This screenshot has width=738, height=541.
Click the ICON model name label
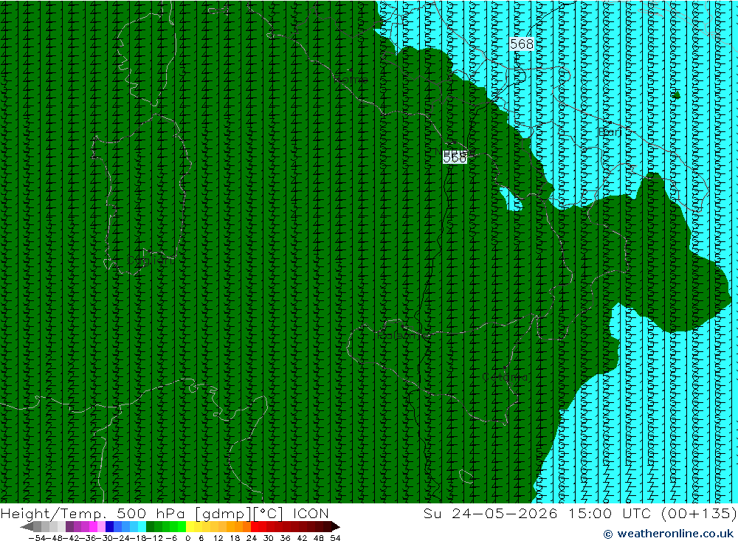(x=311, y=513)
